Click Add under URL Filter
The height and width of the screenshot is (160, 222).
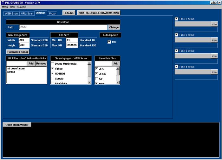[31, 63]
